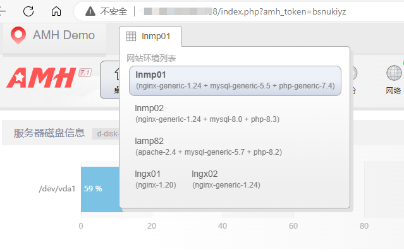Image resolution: width=404 pixels, height=252 pixels.
Task: Select lngx02 nginx-generic-1.24 environment
Action: 226,179
